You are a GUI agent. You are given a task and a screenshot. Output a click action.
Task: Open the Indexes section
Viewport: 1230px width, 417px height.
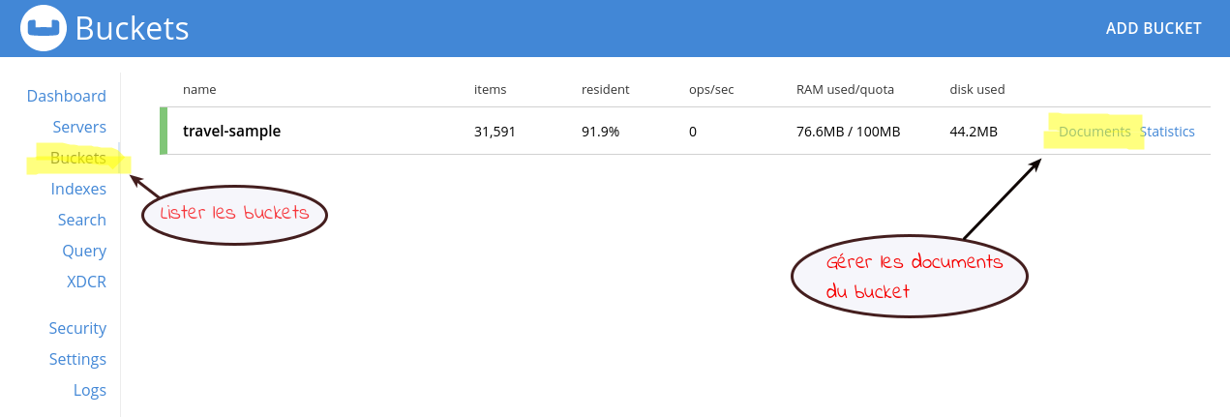click(x=78, y=189)
